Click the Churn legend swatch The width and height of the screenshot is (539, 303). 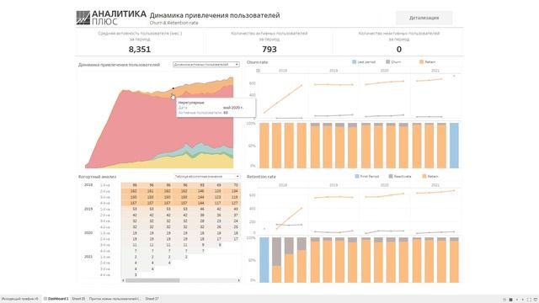387,61
